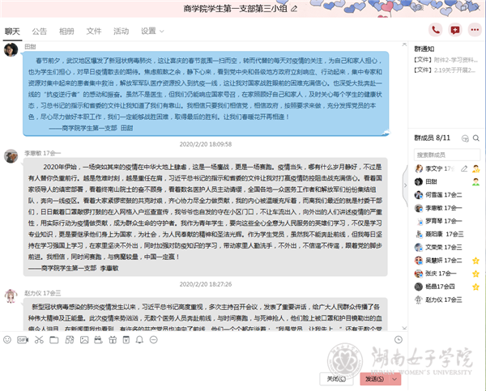The image size is (486, 391).
Task: Switch to the 聊天 tab
Action: [12, 32]
